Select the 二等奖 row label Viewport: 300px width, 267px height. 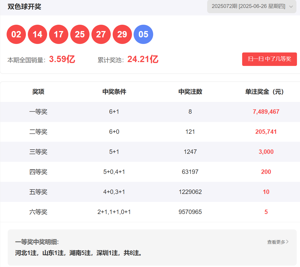point(38,132)
